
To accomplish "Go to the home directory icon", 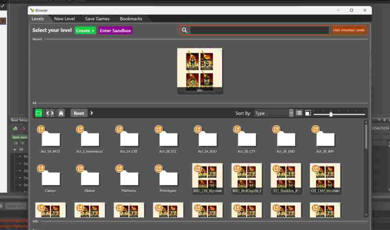I will (x=61, y=113).
